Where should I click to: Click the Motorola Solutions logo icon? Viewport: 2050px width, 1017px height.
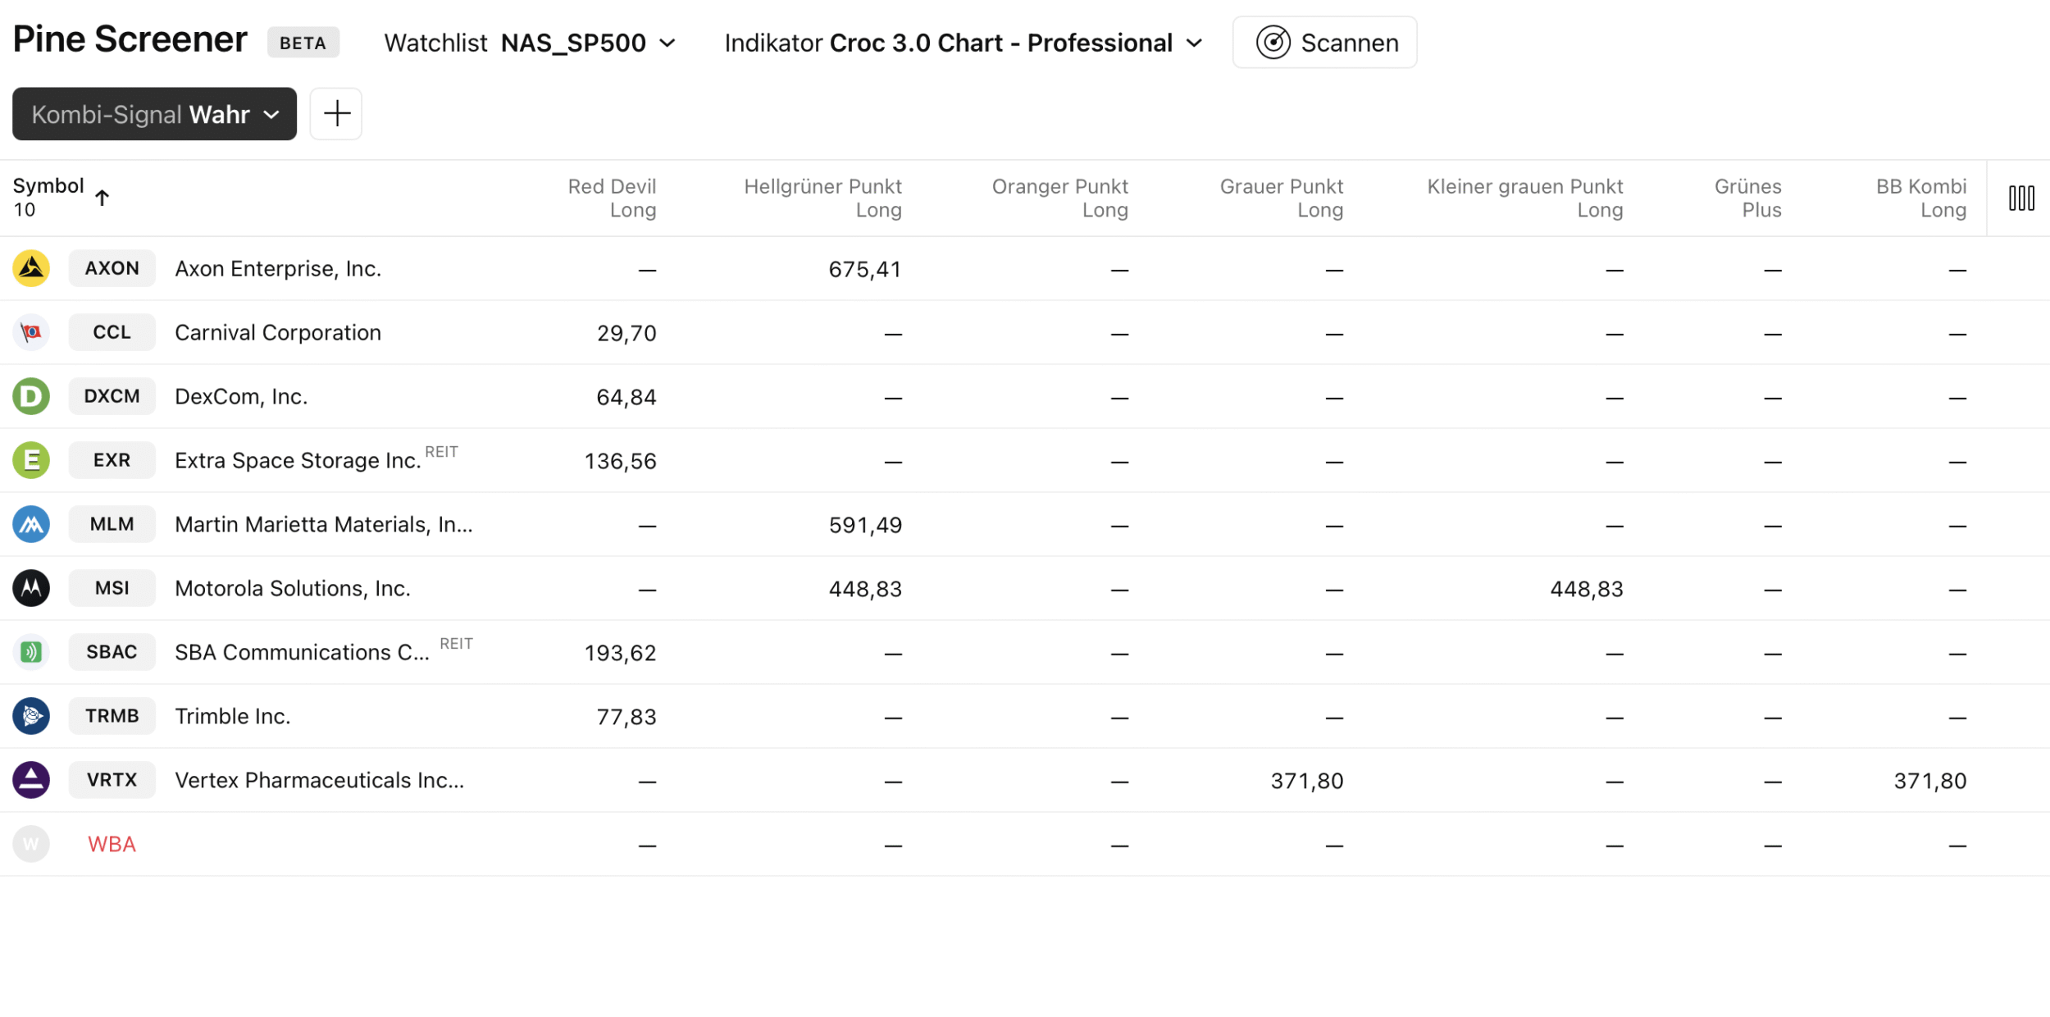coord(31,588)
